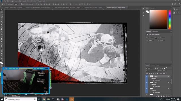Open the layer filter Kind dropdown
The width and height of the screenshot is (181, 101).
pyautogui.click(x=150, y=68)
